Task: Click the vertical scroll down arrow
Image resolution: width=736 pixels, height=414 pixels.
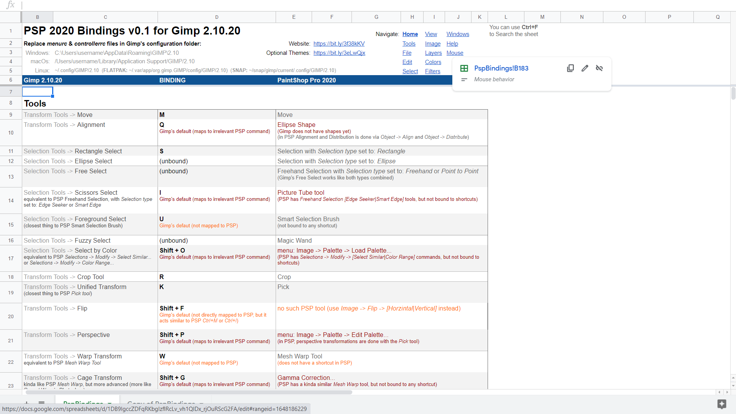Action: [x=733, y=385]
